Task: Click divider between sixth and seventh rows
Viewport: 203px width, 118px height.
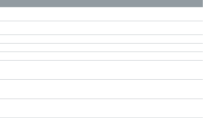Action: click(102, 80)
